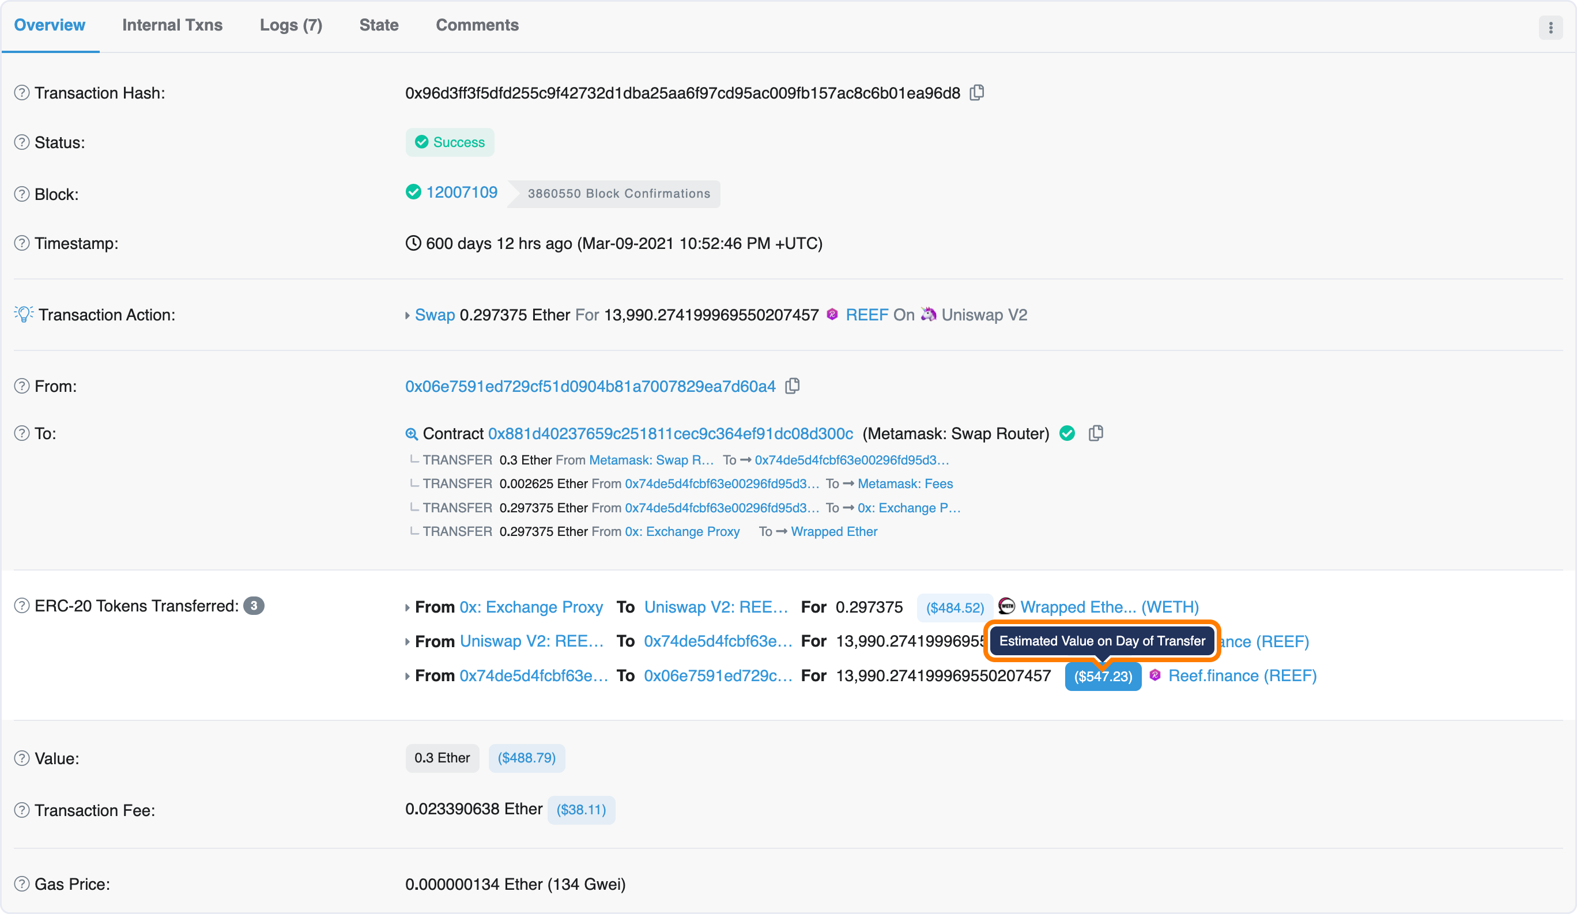Expand the Uniswap V2: REE token transfer row
Image resolution: width=1577 pixels, height=914 pixels.
click(408, 642)
